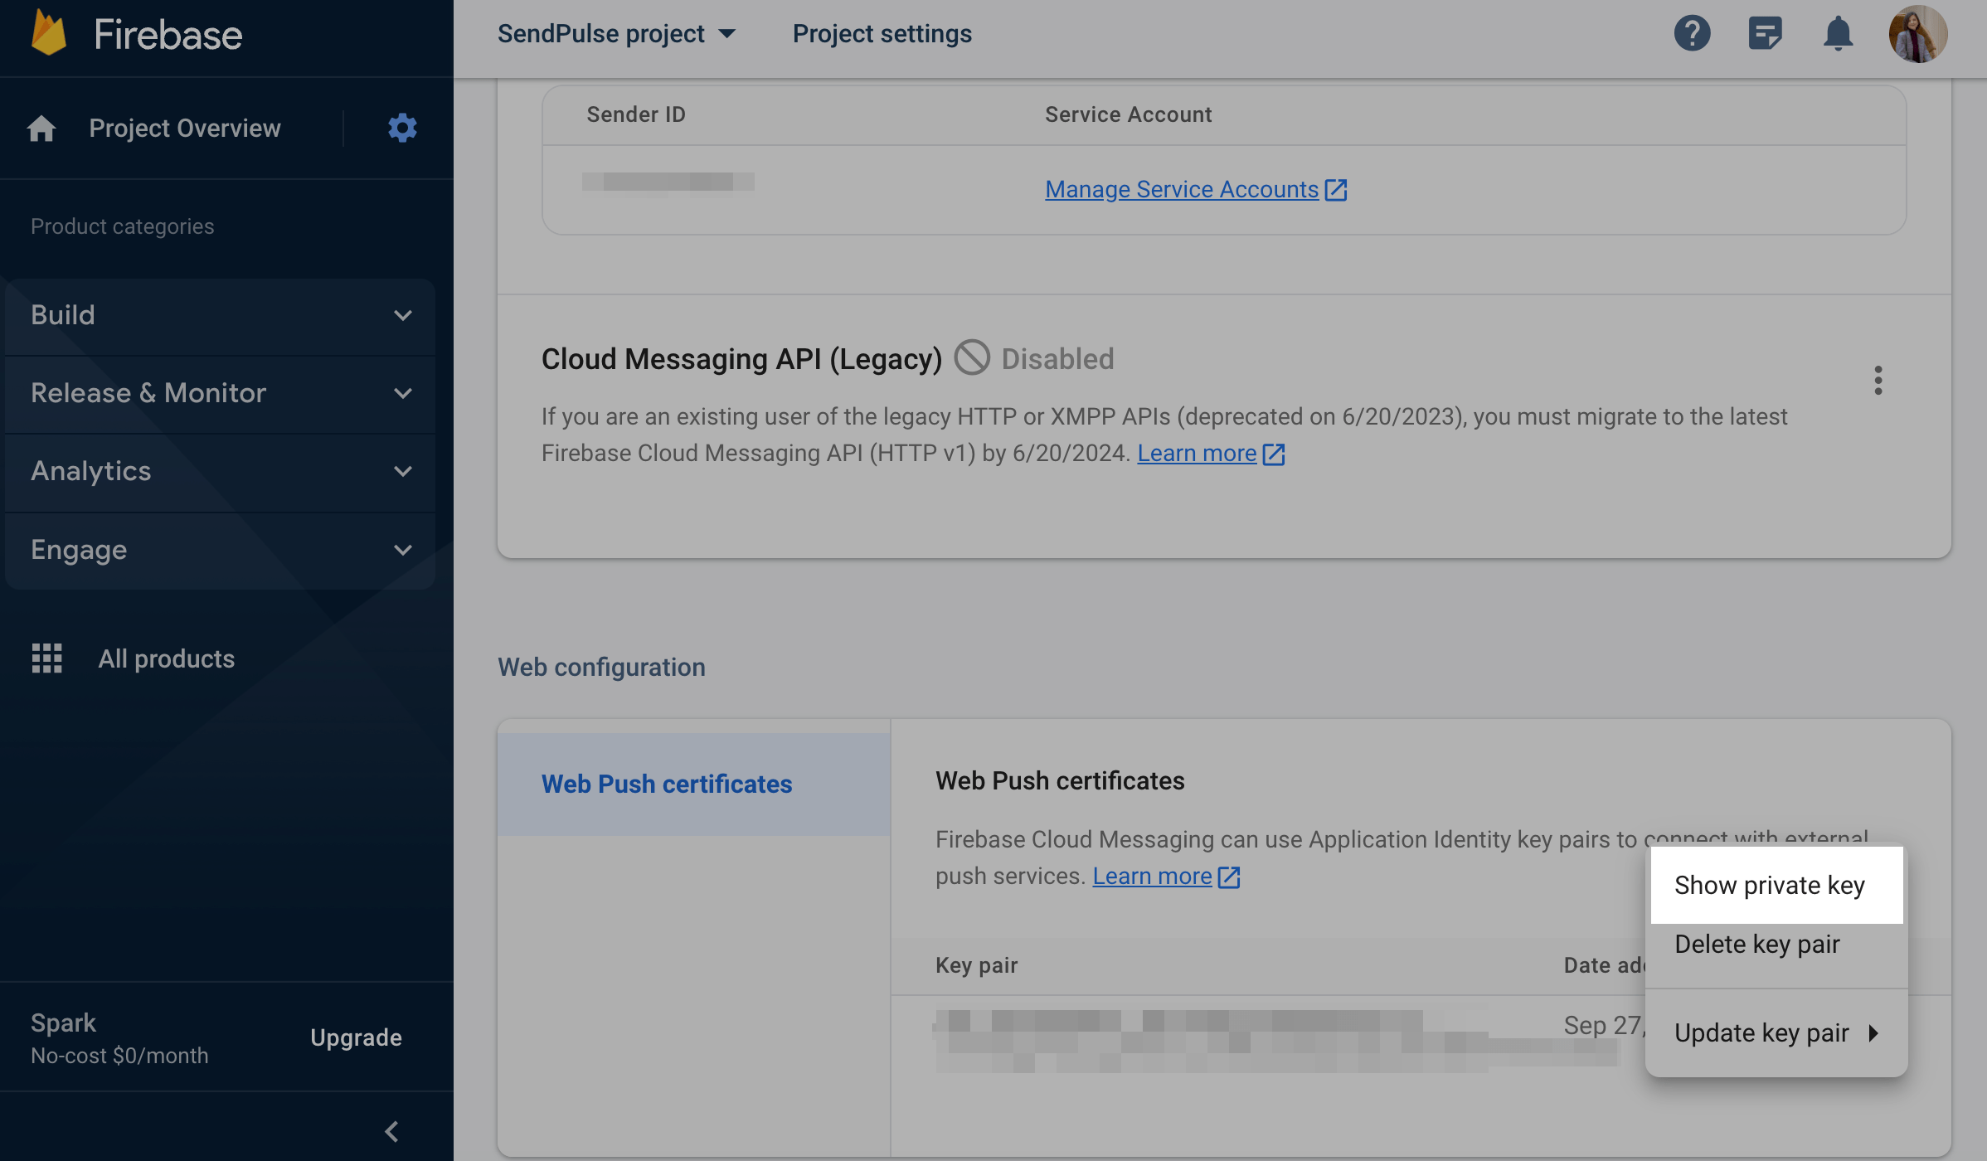This screenshot has width=1987, height=1161.
Task: Open the Update key pair submenu
Action: coord(1776,1032)
